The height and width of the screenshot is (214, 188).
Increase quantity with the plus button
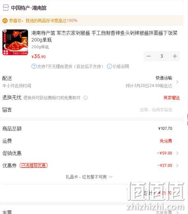(175, 56)
